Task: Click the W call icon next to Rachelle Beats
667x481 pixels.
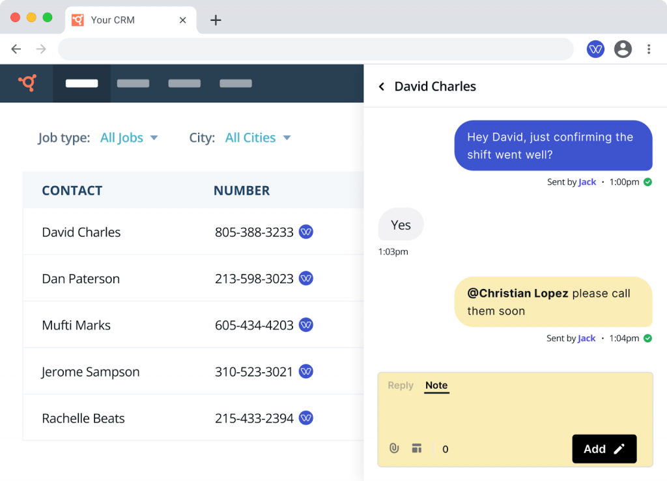Action: click(305, 418)
